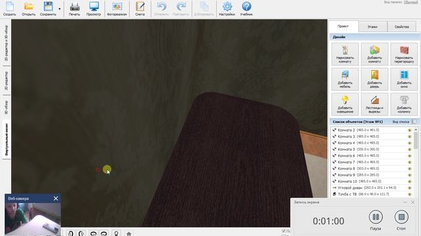Click the Нарисовать комнату button
Screen dimensions: 421x236
point(345,54)
